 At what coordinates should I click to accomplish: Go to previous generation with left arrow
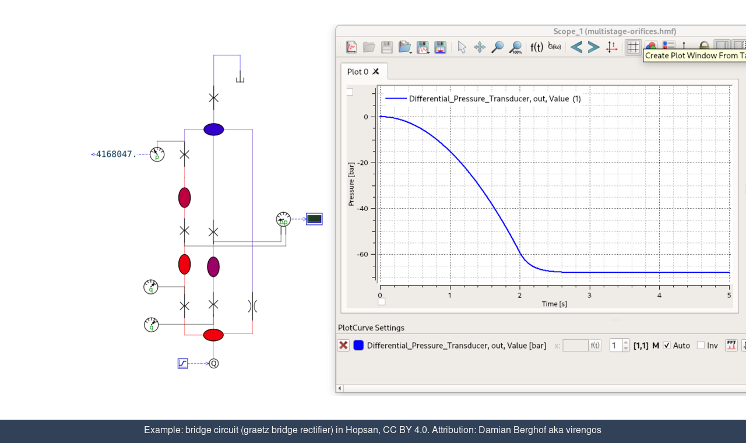click(x=576, y=47)
